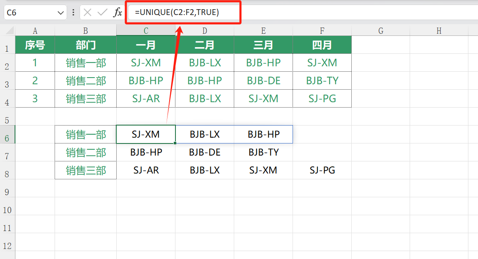Select column C header

(x=146, y=30)
